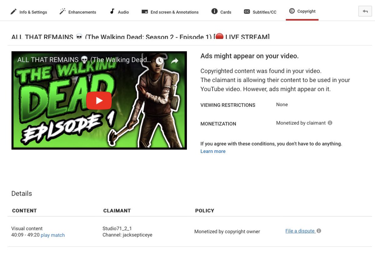
Task: Click the Watch later clock icon on video
Action: click(x=159, y=61)
